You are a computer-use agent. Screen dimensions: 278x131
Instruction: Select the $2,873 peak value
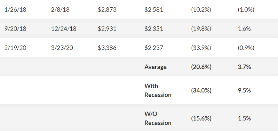(x=107, y=10)
